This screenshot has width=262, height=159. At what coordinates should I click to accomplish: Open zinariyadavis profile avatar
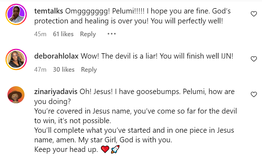[16, 96]
